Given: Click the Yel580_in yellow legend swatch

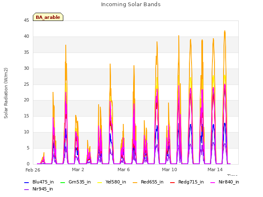Looking at the screenshot, I should 99,182.
